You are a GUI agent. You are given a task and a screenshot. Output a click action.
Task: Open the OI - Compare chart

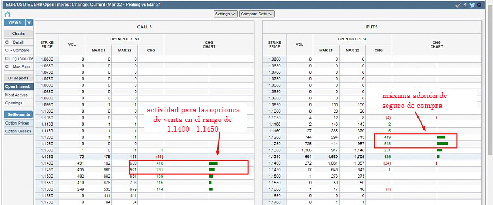tap(18, 50)
